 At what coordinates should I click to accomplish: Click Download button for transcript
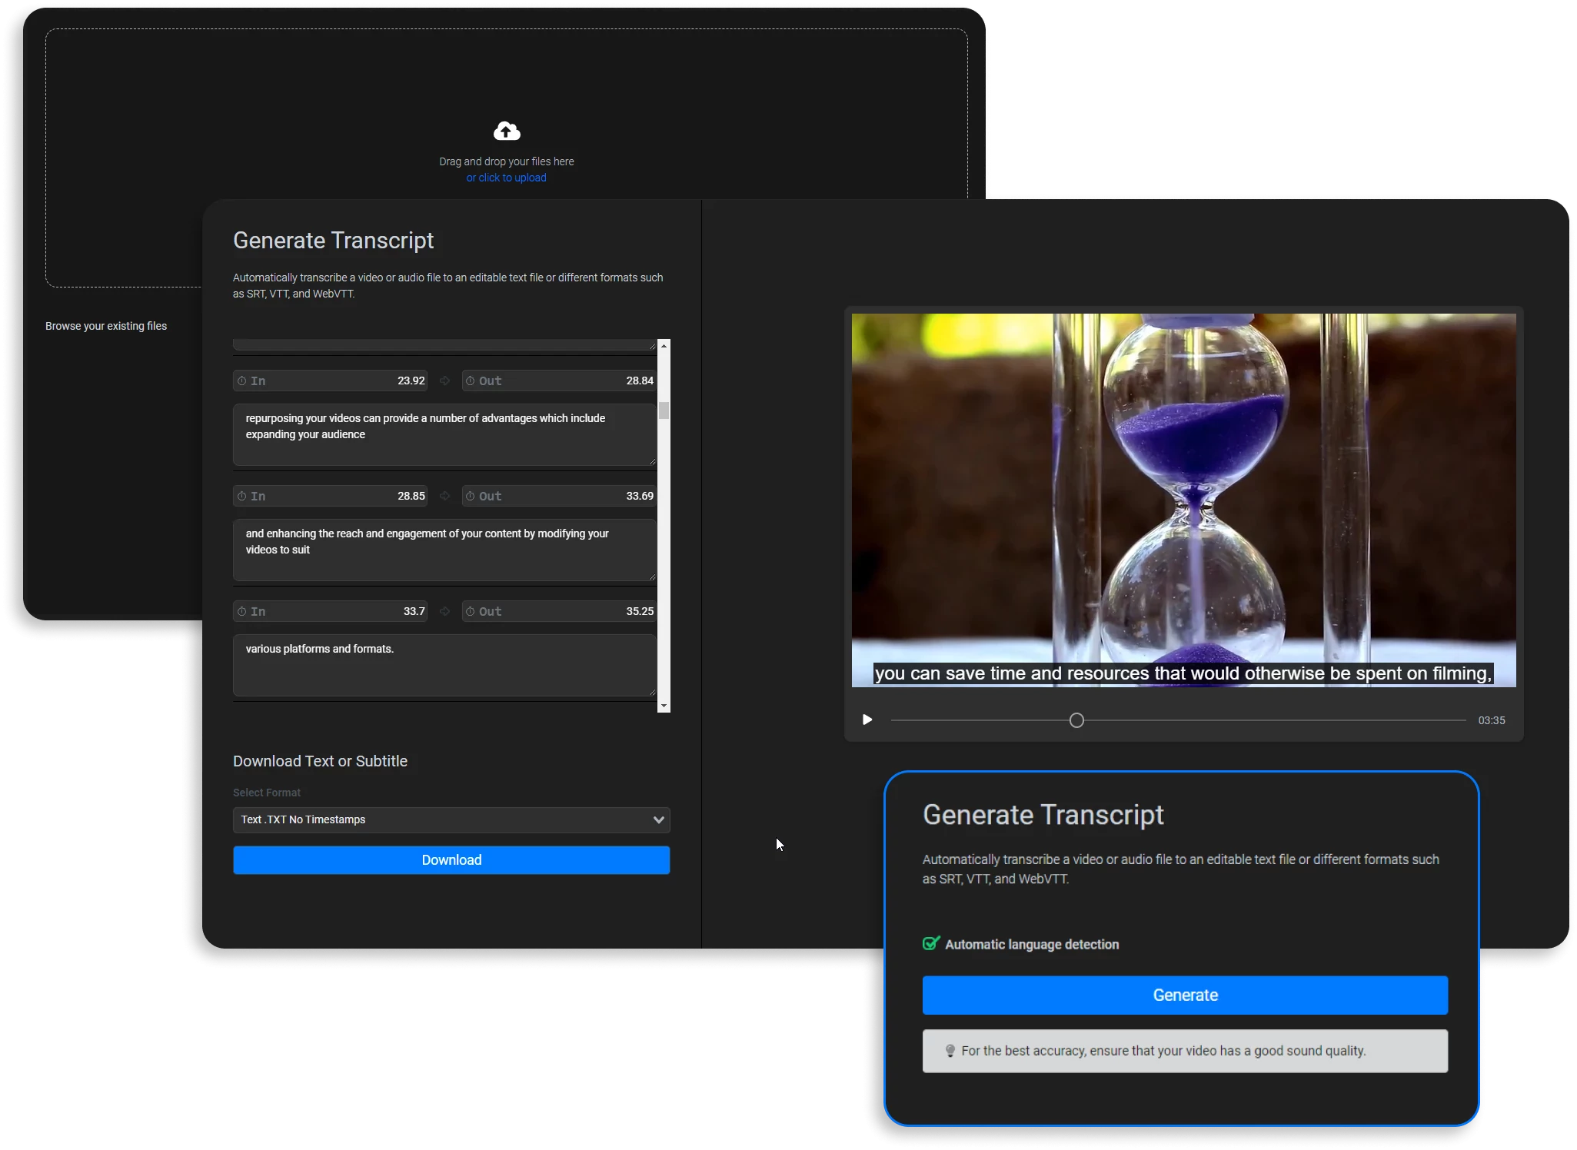tap(452, 859)
